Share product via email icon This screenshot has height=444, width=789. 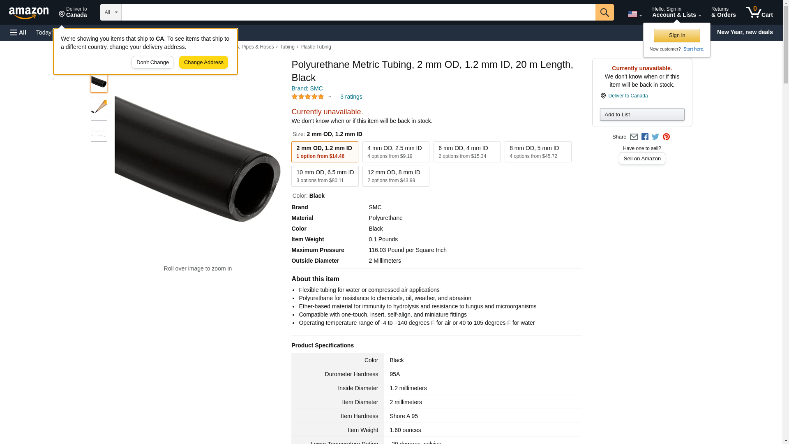click(634, 137)
